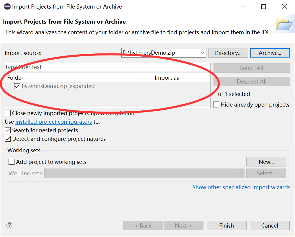Screen dimensions: 295x237
Task: Open the Import source dropdown
Action: 202,53
